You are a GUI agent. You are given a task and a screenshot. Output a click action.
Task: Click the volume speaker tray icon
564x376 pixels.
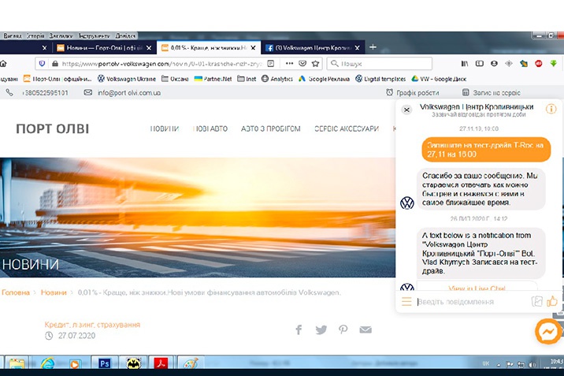tap(532, 364)
